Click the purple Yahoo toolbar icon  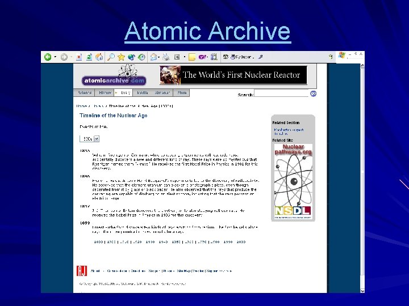[203, 57]
